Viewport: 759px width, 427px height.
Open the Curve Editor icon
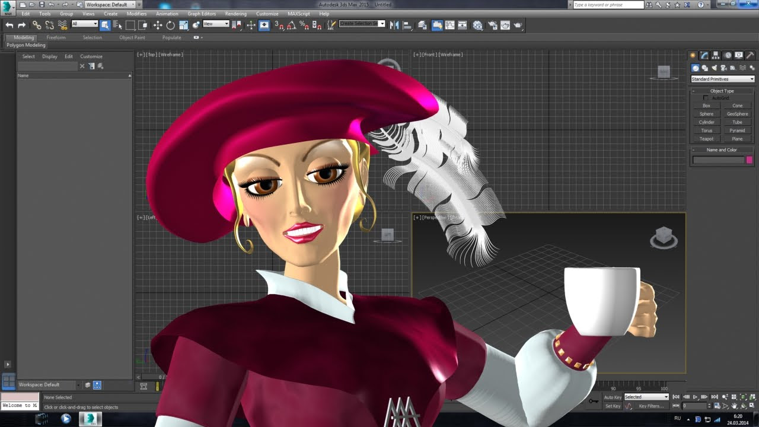[x=450, y=25]
